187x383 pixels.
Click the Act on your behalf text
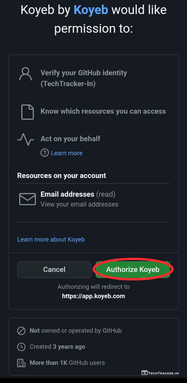(70, 139)
